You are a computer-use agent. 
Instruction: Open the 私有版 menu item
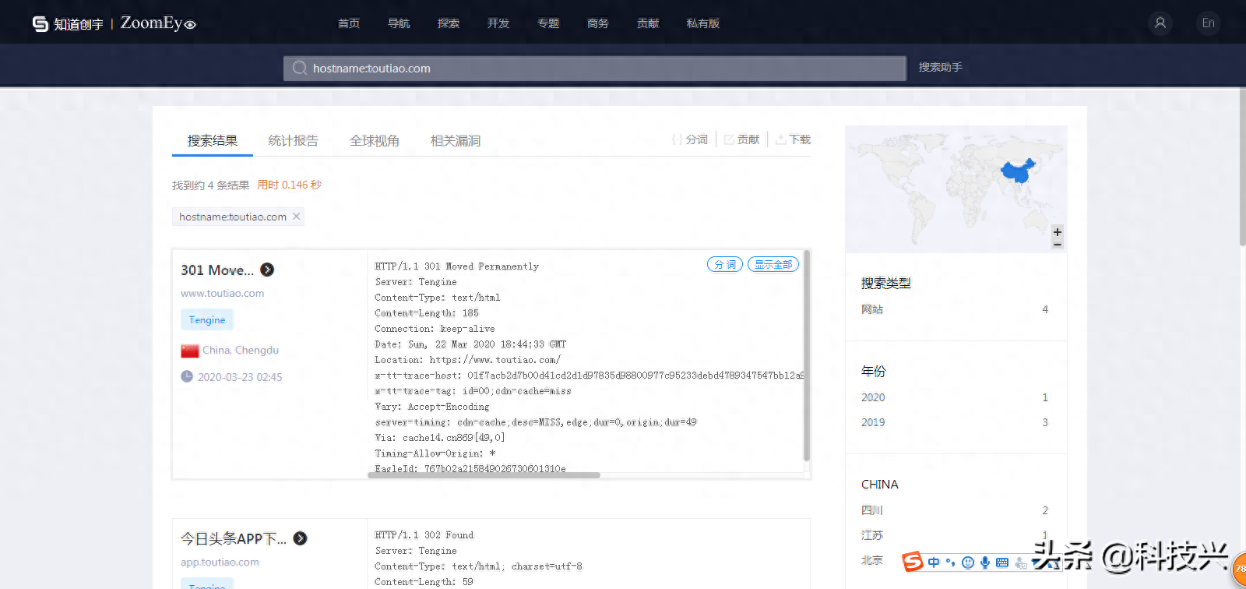703,23
